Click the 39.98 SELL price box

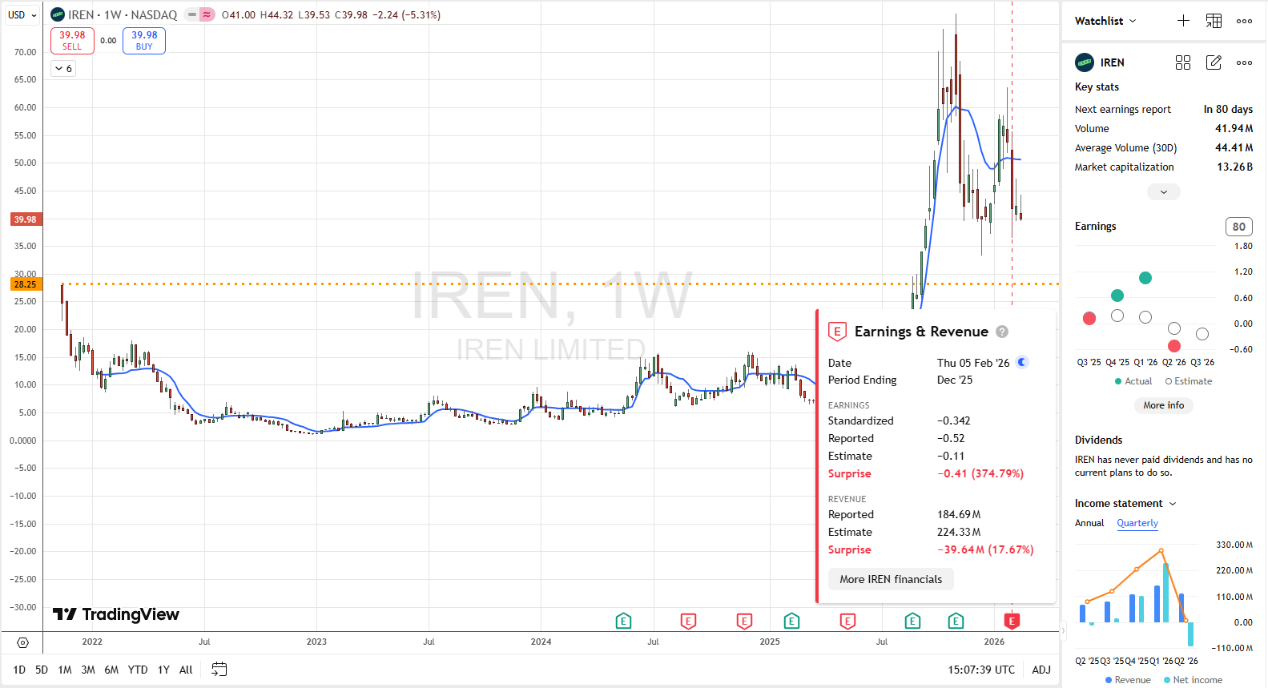pos(72,40)
